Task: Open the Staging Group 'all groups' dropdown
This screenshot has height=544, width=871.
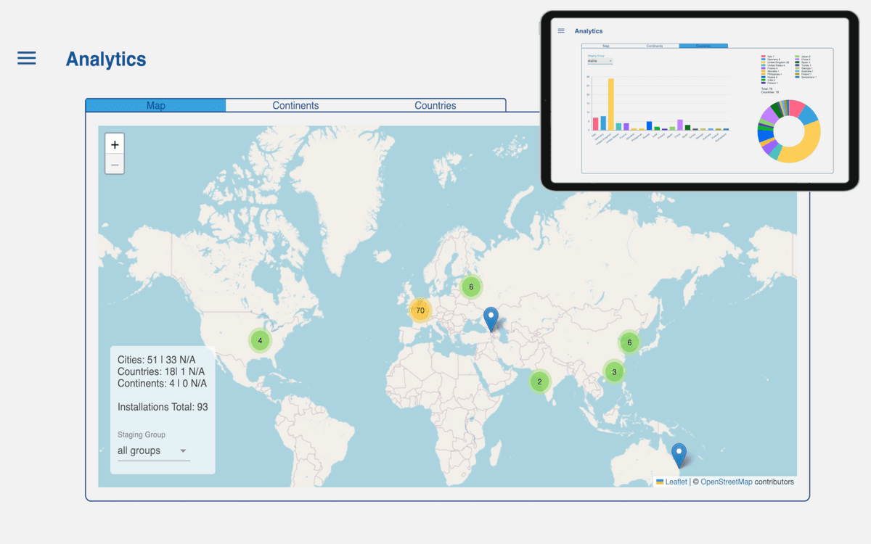Action: coord(153,450)
